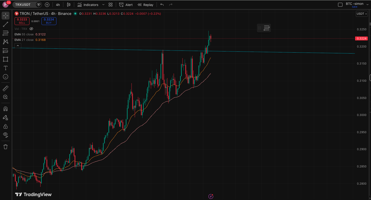Undo the last chart action
Image resolution: width=371 pixels, height=200 pixels.
pyautogui.click(x=162, y=5)
